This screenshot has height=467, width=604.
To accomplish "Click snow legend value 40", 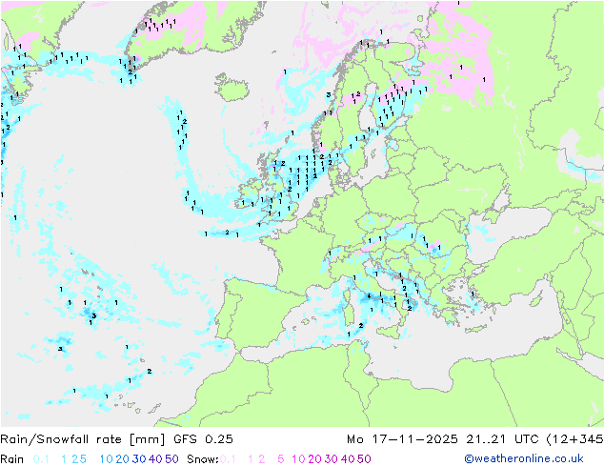I will [x=348, y=459].
